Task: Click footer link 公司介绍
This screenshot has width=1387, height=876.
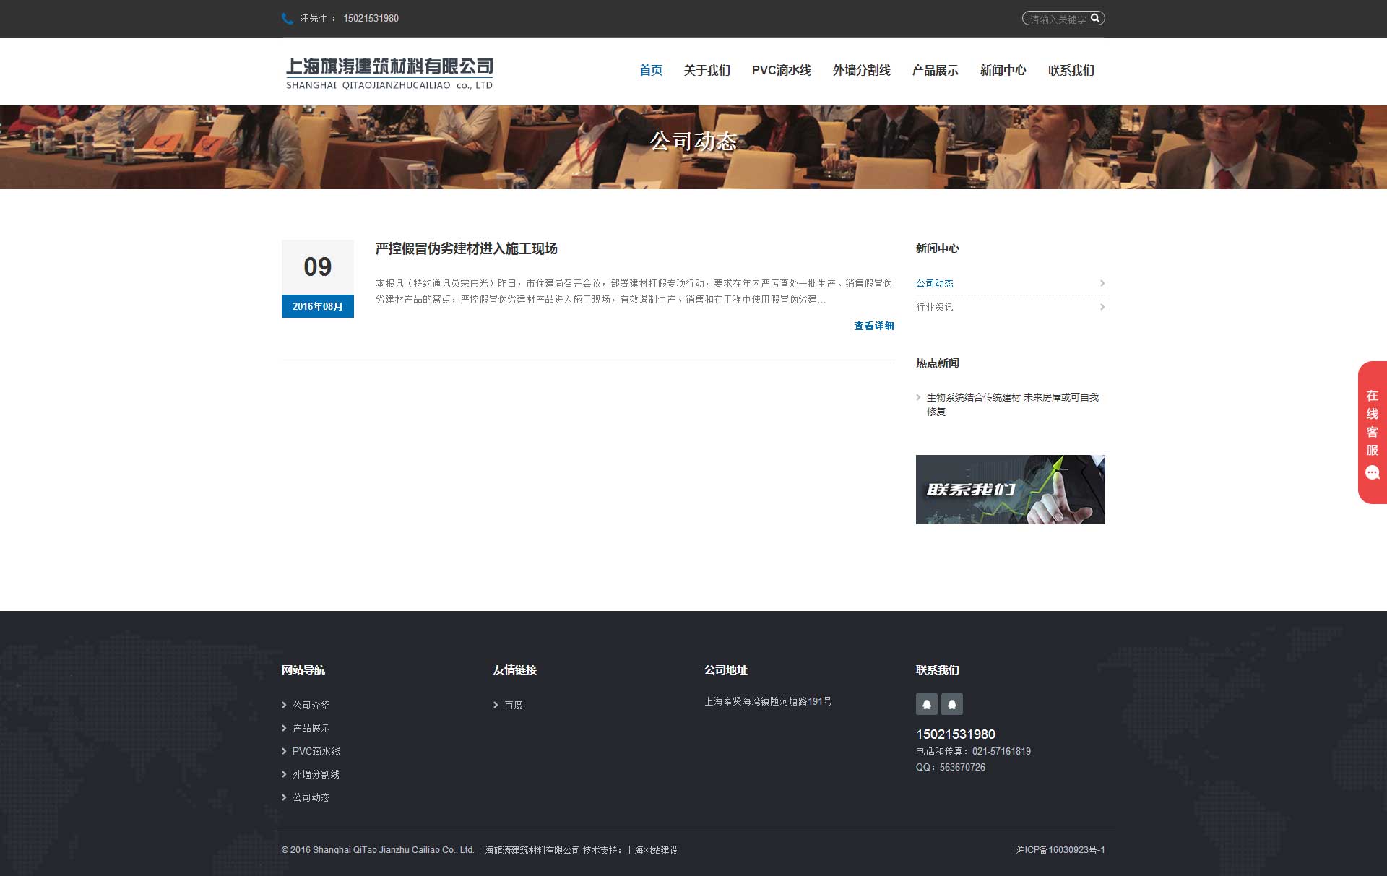Action: [x=311, y=705]
